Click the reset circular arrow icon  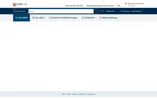142,11
